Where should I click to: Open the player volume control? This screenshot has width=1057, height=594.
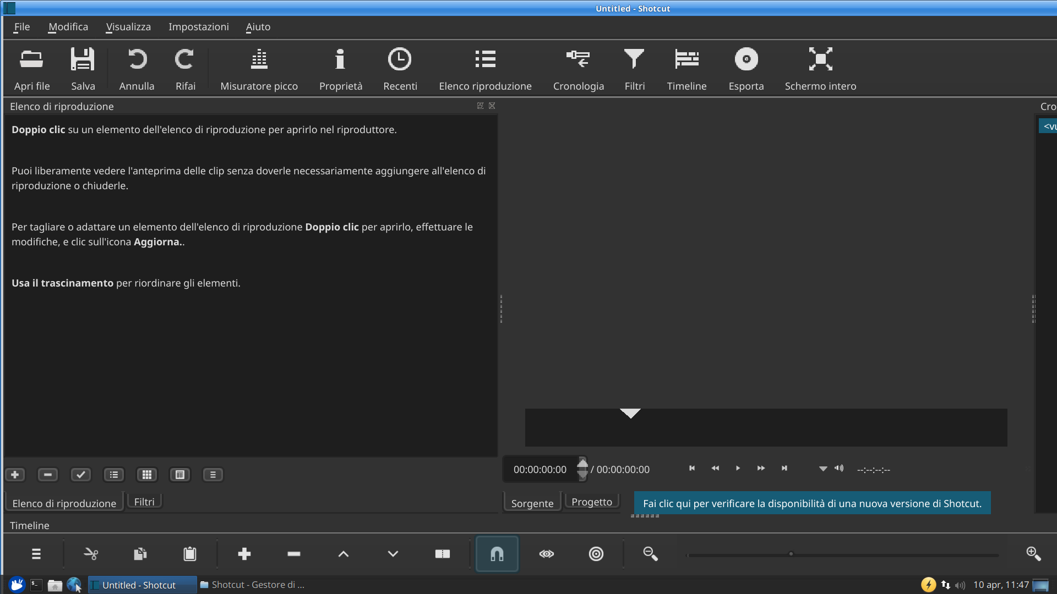839,468
